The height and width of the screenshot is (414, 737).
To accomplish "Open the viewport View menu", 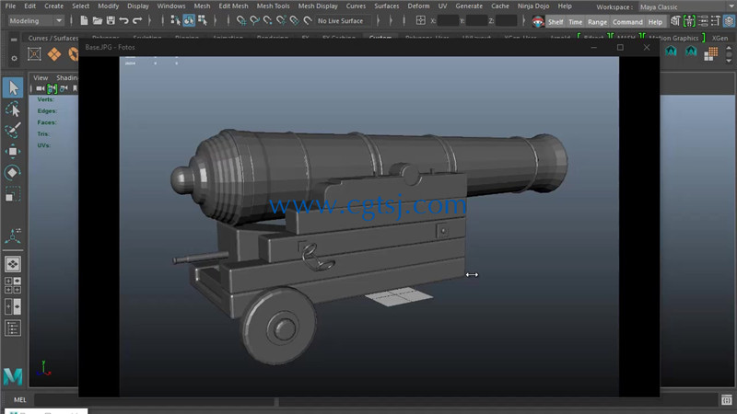I will [41, 77].
